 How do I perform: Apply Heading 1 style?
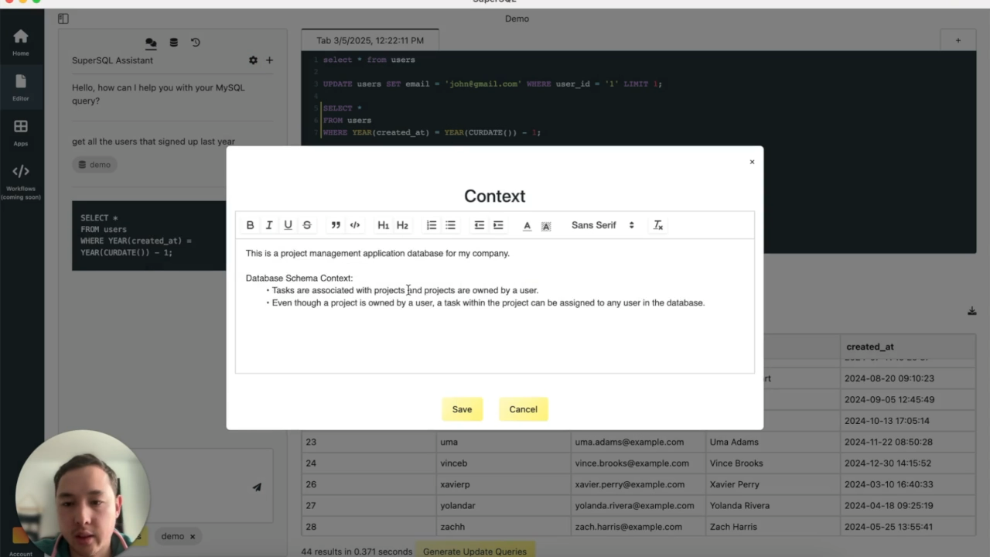[383, 225]
